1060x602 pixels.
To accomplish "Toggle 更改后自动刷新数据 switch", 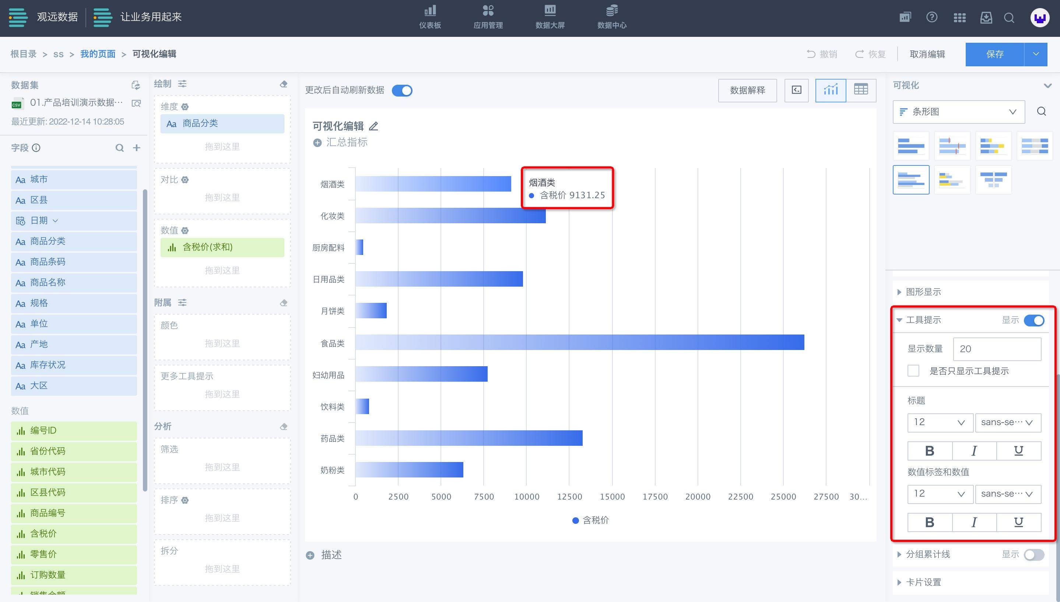I will point(402,91).
